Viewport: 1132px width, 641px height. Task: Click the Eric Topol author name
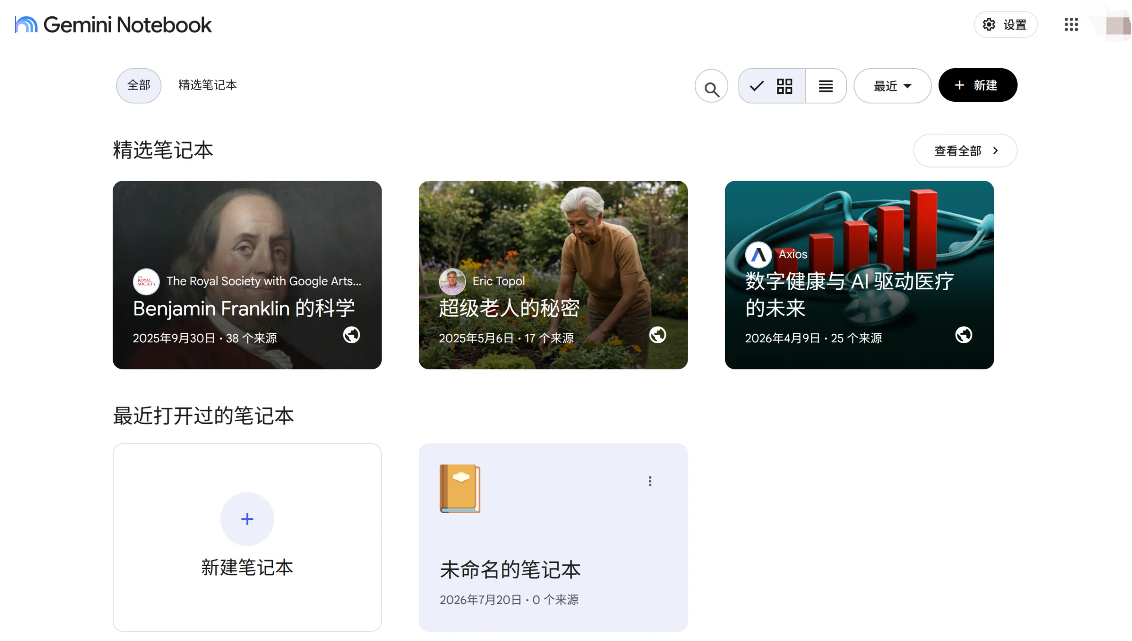(498, 281)
